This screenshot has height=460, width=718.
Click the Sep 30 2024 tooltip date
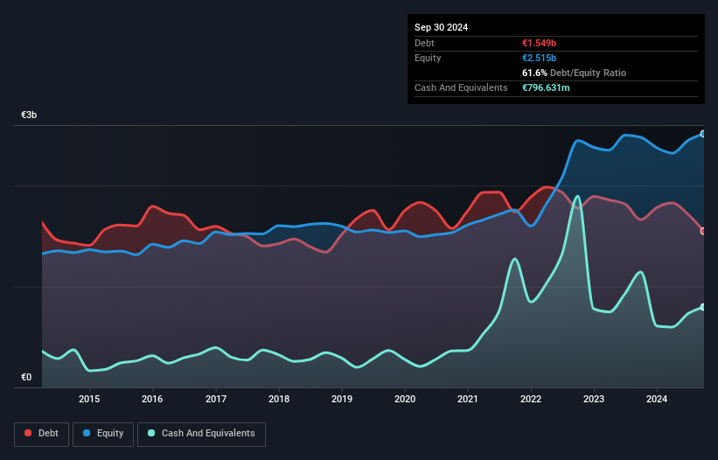(x=441, y=27)
